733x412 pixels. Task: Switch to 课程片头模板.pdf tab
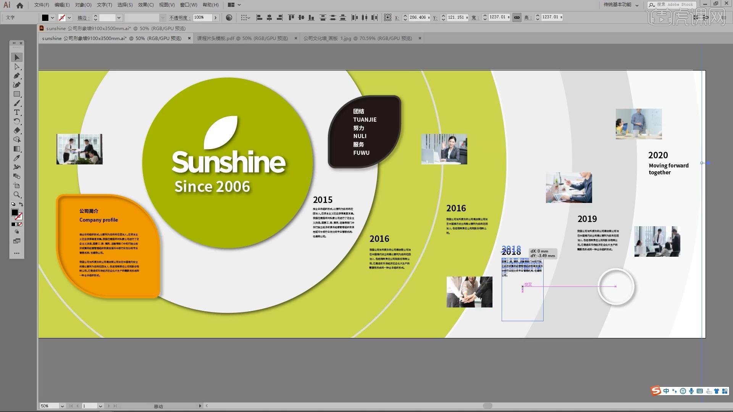pos(242,38)
